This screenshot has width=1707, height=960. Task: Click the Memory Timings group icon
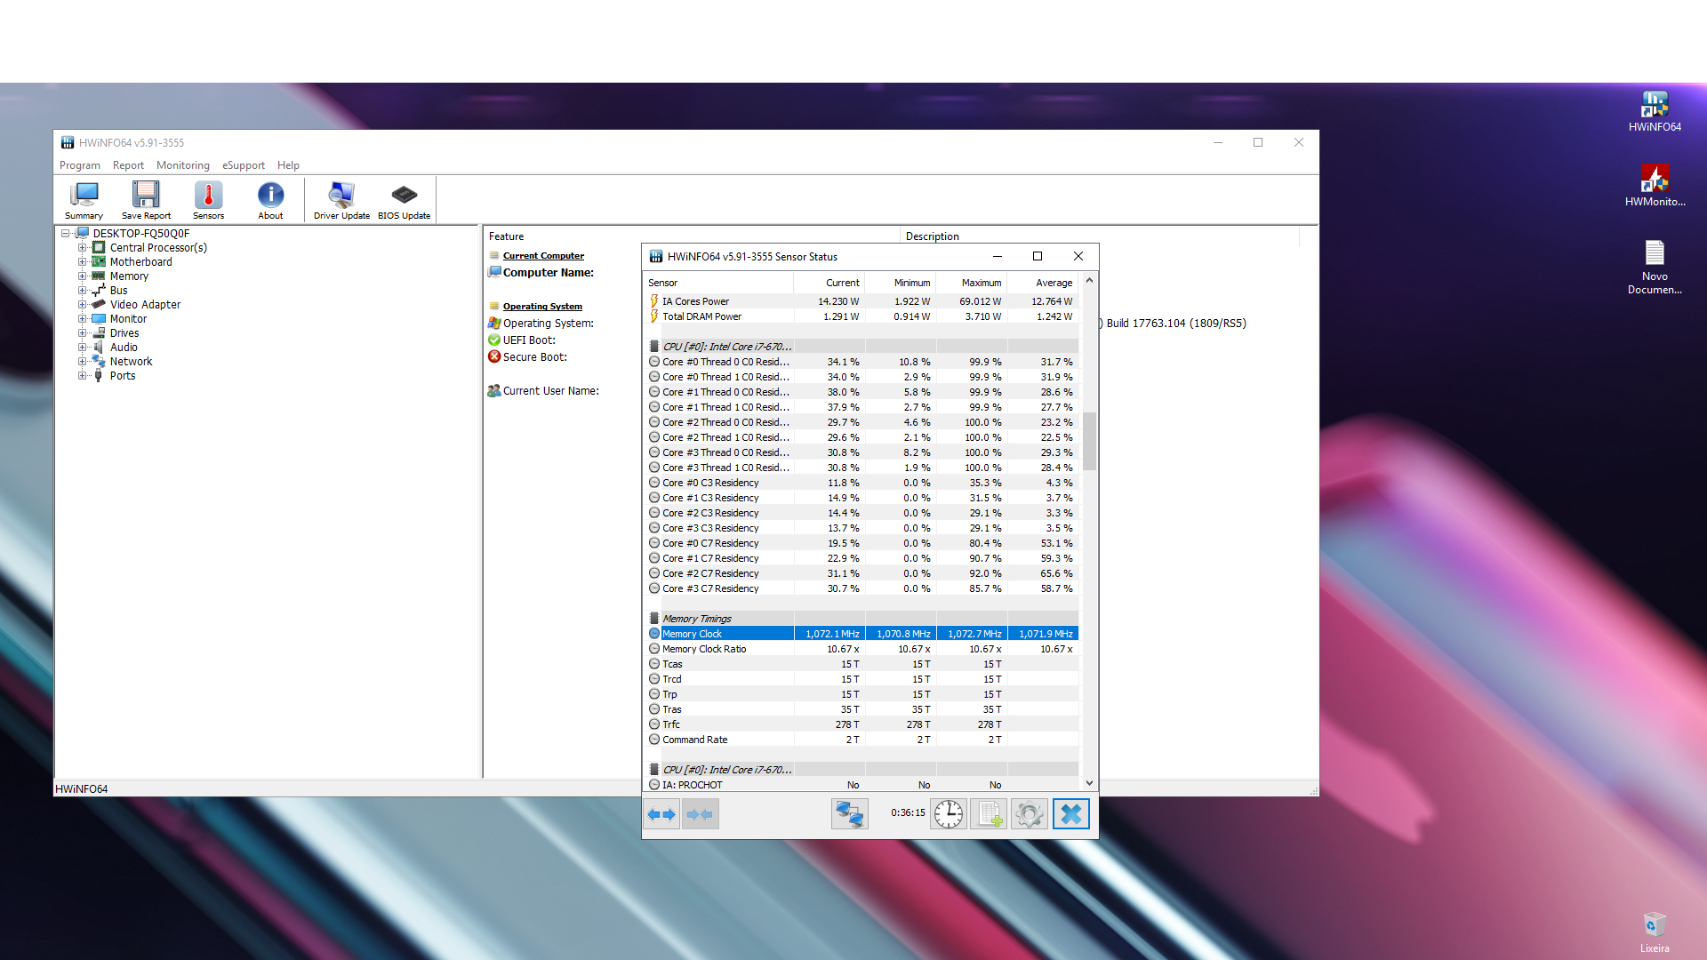click(x=654, y=619)
